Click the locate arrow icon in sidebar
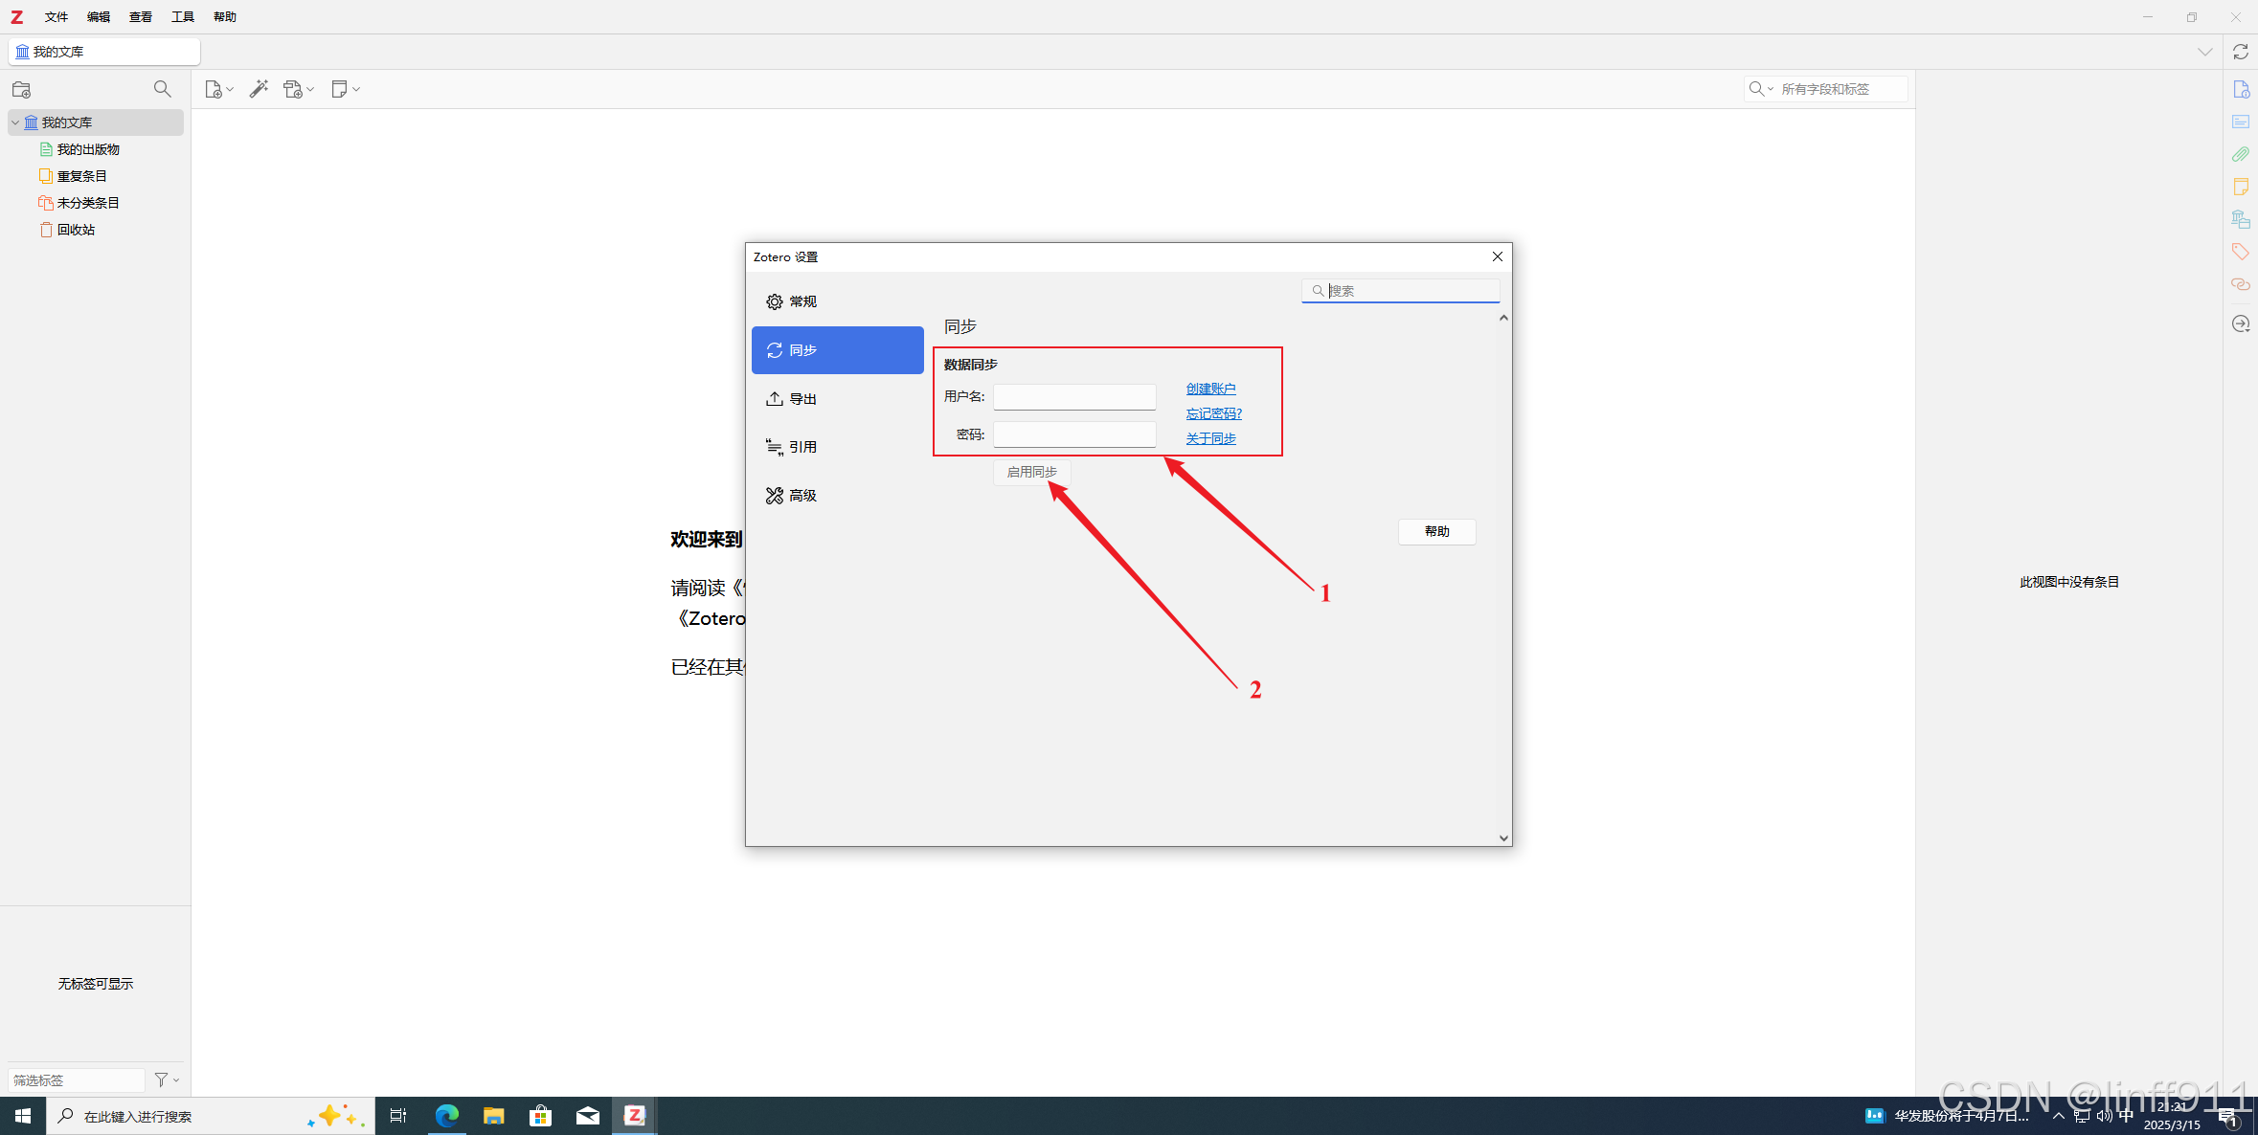 tap(2240, 323)
